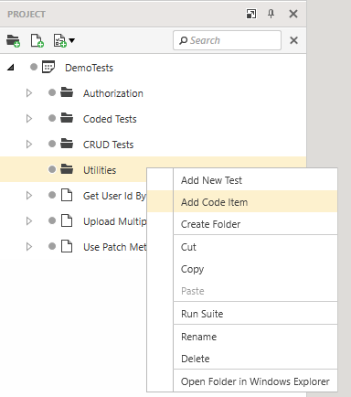The width and height of the screenshot is (351, 397).
Task: Expand the Upload Multip test node
Action: click(x=29, y=221)
